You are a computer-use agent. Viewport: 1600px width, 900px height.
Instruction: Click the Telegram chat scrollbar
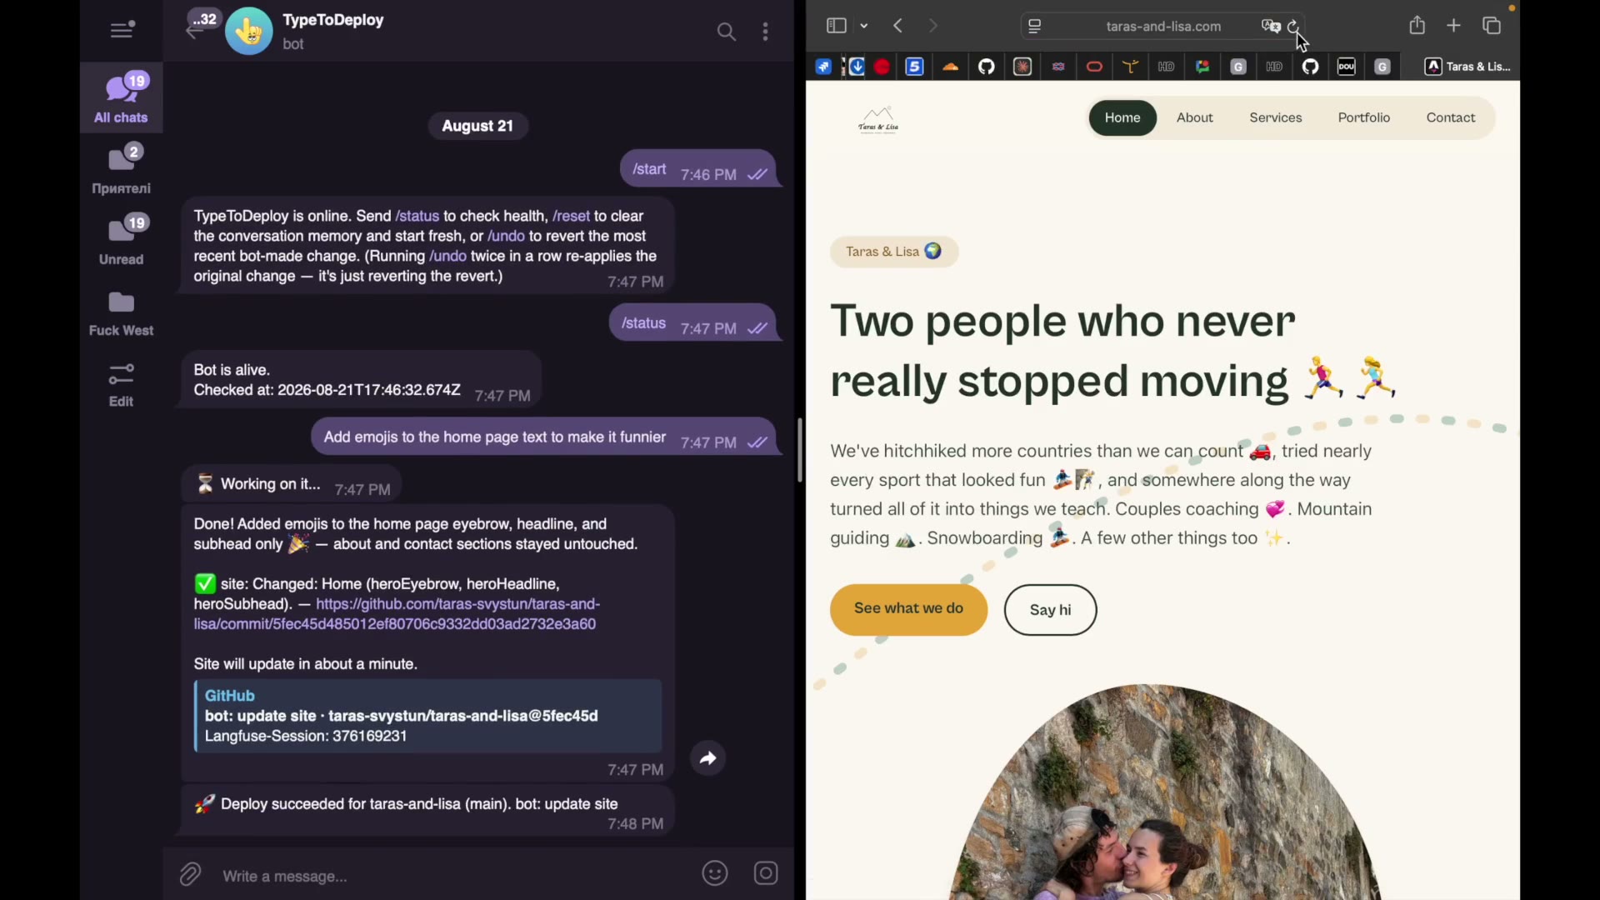800,450
